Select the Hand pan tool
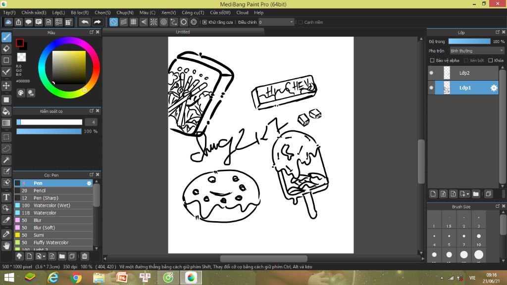The image size is (507, 285). pos(6,246)
